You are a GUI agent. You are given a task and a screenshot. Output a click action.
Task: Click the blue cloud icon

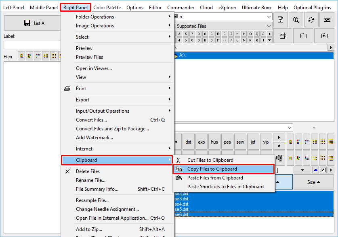[x=315, y=170]
